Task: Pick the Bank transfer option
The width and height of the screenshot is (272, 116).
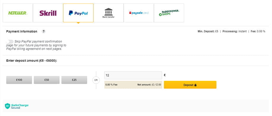Action: [109, 13]
